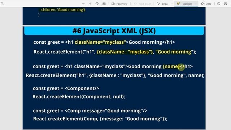The height and width of the screenshot is (130, 231).
Task: Select the Erase tool
Action: 206,4
